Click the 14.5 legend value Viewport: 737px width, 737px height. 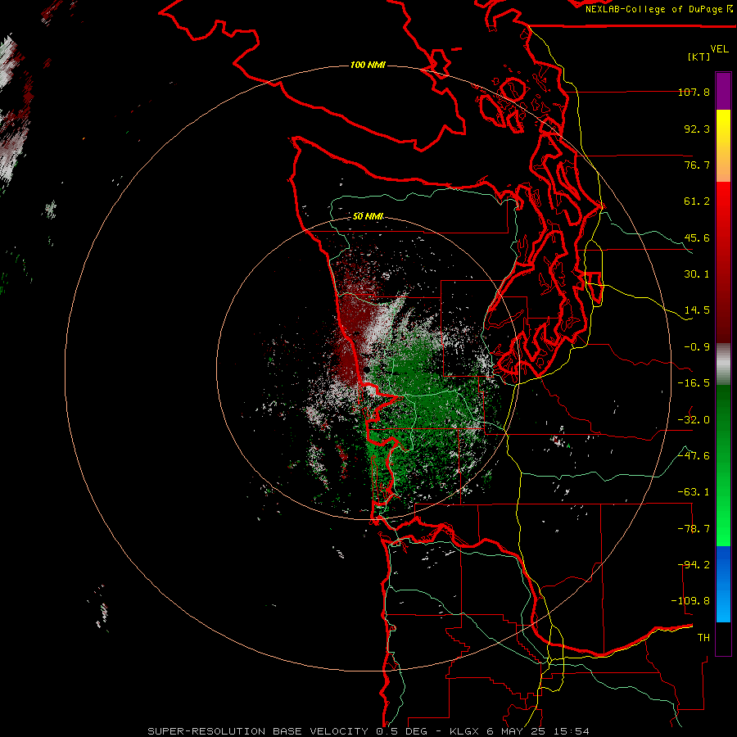coord(697,310)
